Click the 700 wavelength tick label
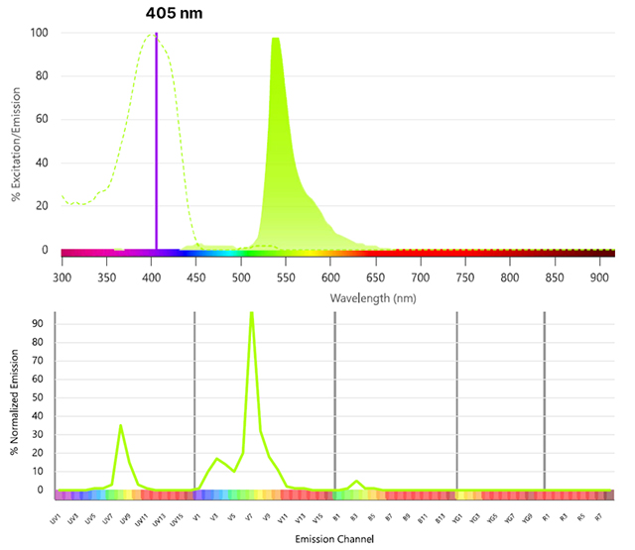 point(421,277)
